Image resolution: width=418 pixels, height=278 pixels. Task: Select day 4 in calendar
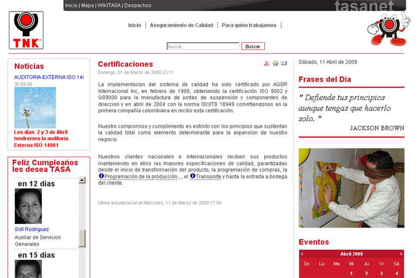(x=397, y=273)
